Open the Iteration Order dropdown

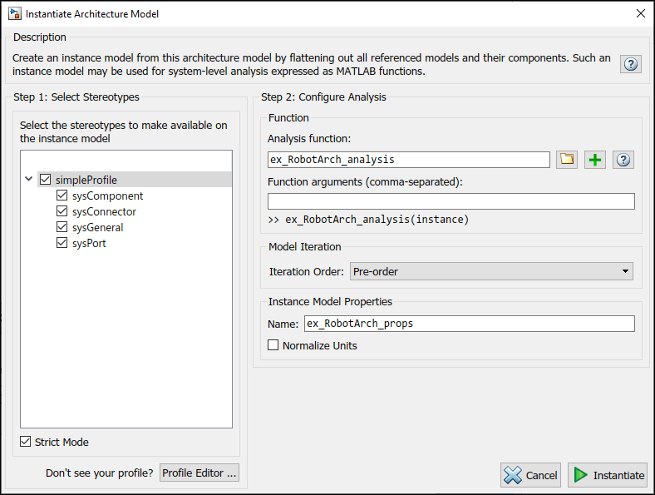(x=490, y=271)
